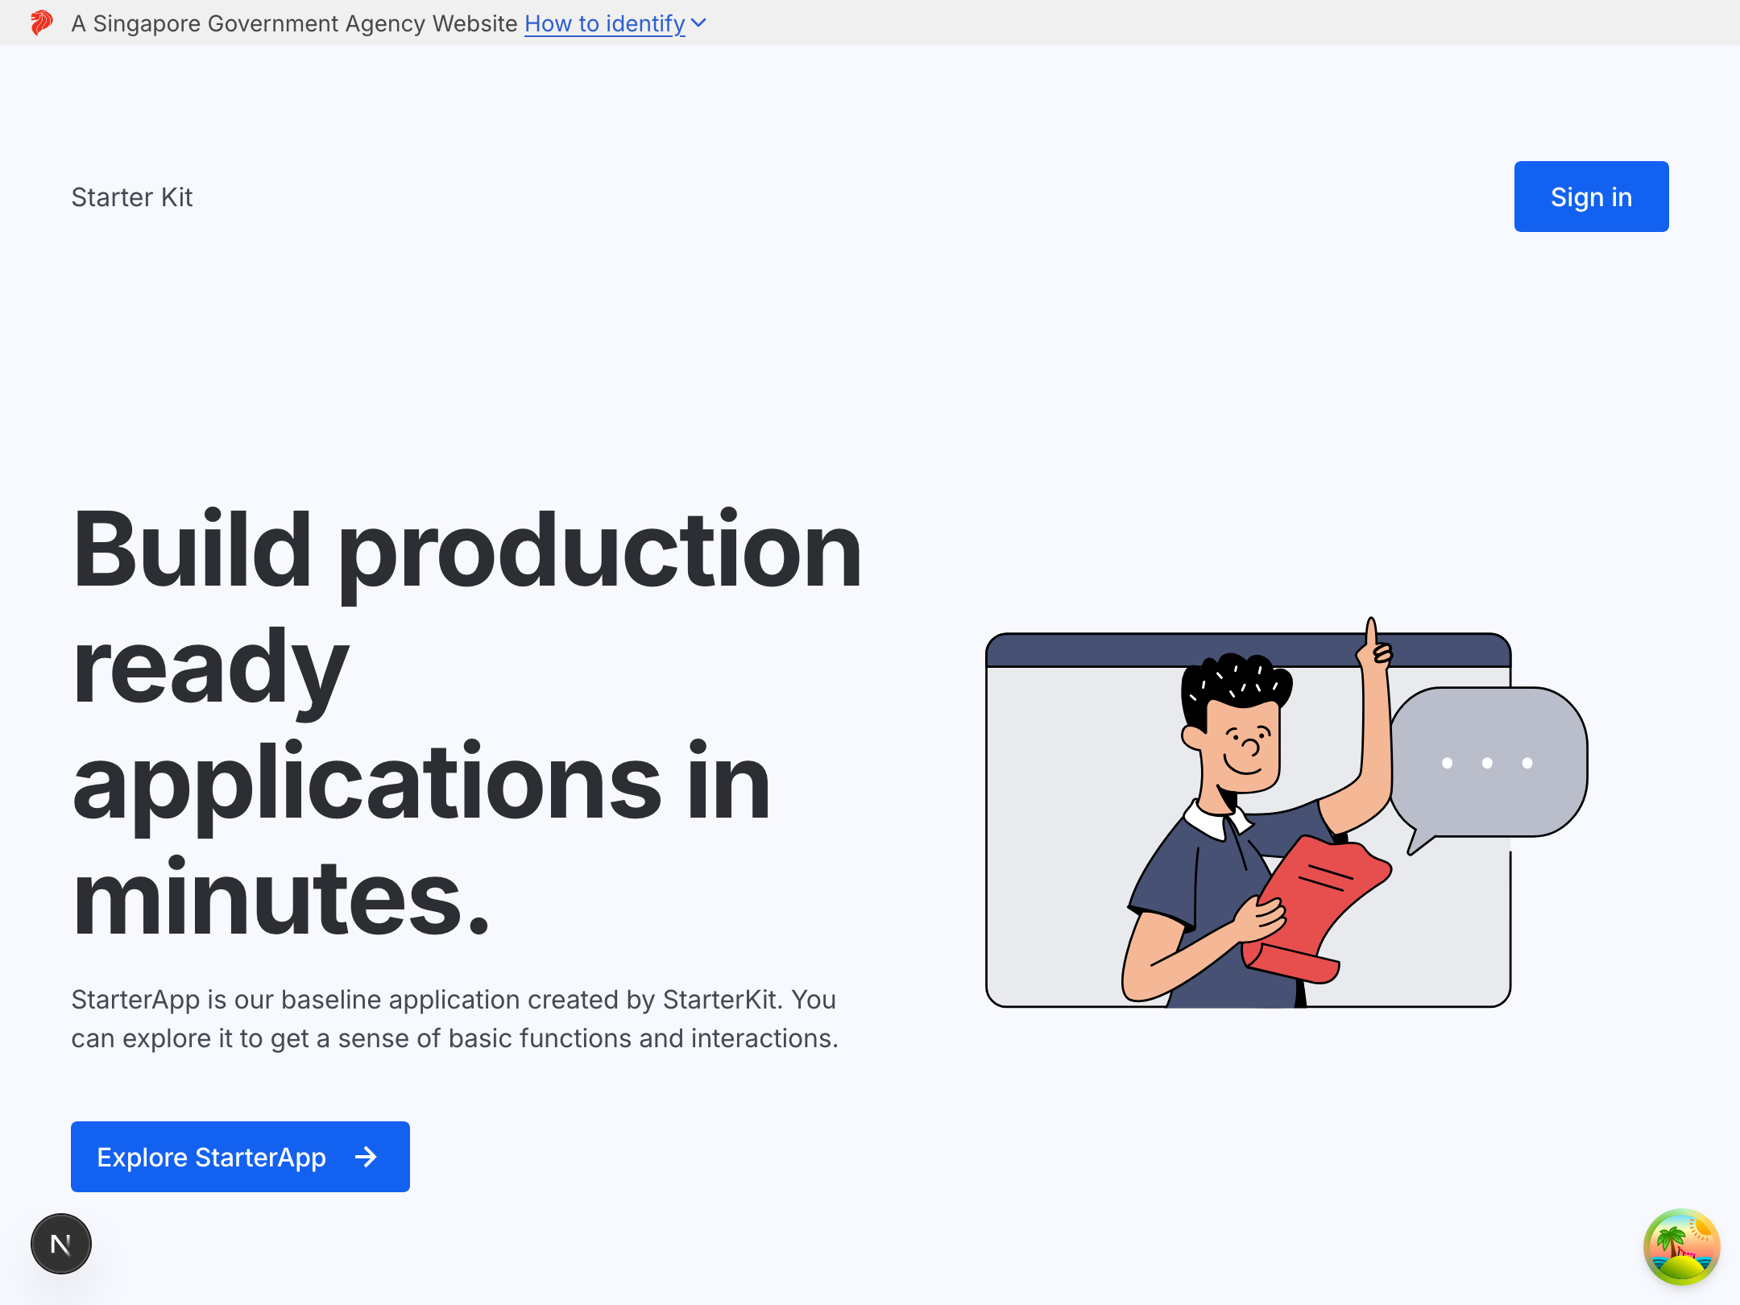Click the government agency banner text
The image size is (1740, 1305).
click(293, 23)
